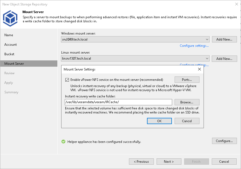This screenshot has width=241, height=169.
Task: Open Configure settings link under Linux server
Action: pos(194,64)
